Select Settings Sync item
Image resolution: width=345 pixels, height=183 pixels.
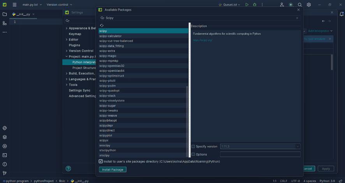pyautogui.click(x=79, y=90)
